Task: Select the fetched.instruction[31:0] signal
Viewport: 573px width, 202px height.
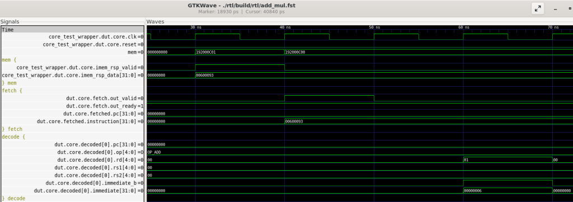Action: click(72, 121)
